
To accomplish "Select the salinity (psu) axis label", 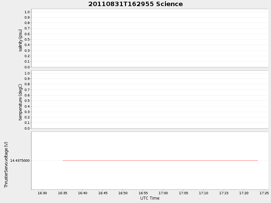I will (x=20, y=40).
